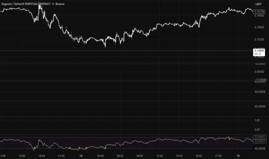Click the 0,00 scale label
Screen dimensions: 269x159
(x=257, y=130)
